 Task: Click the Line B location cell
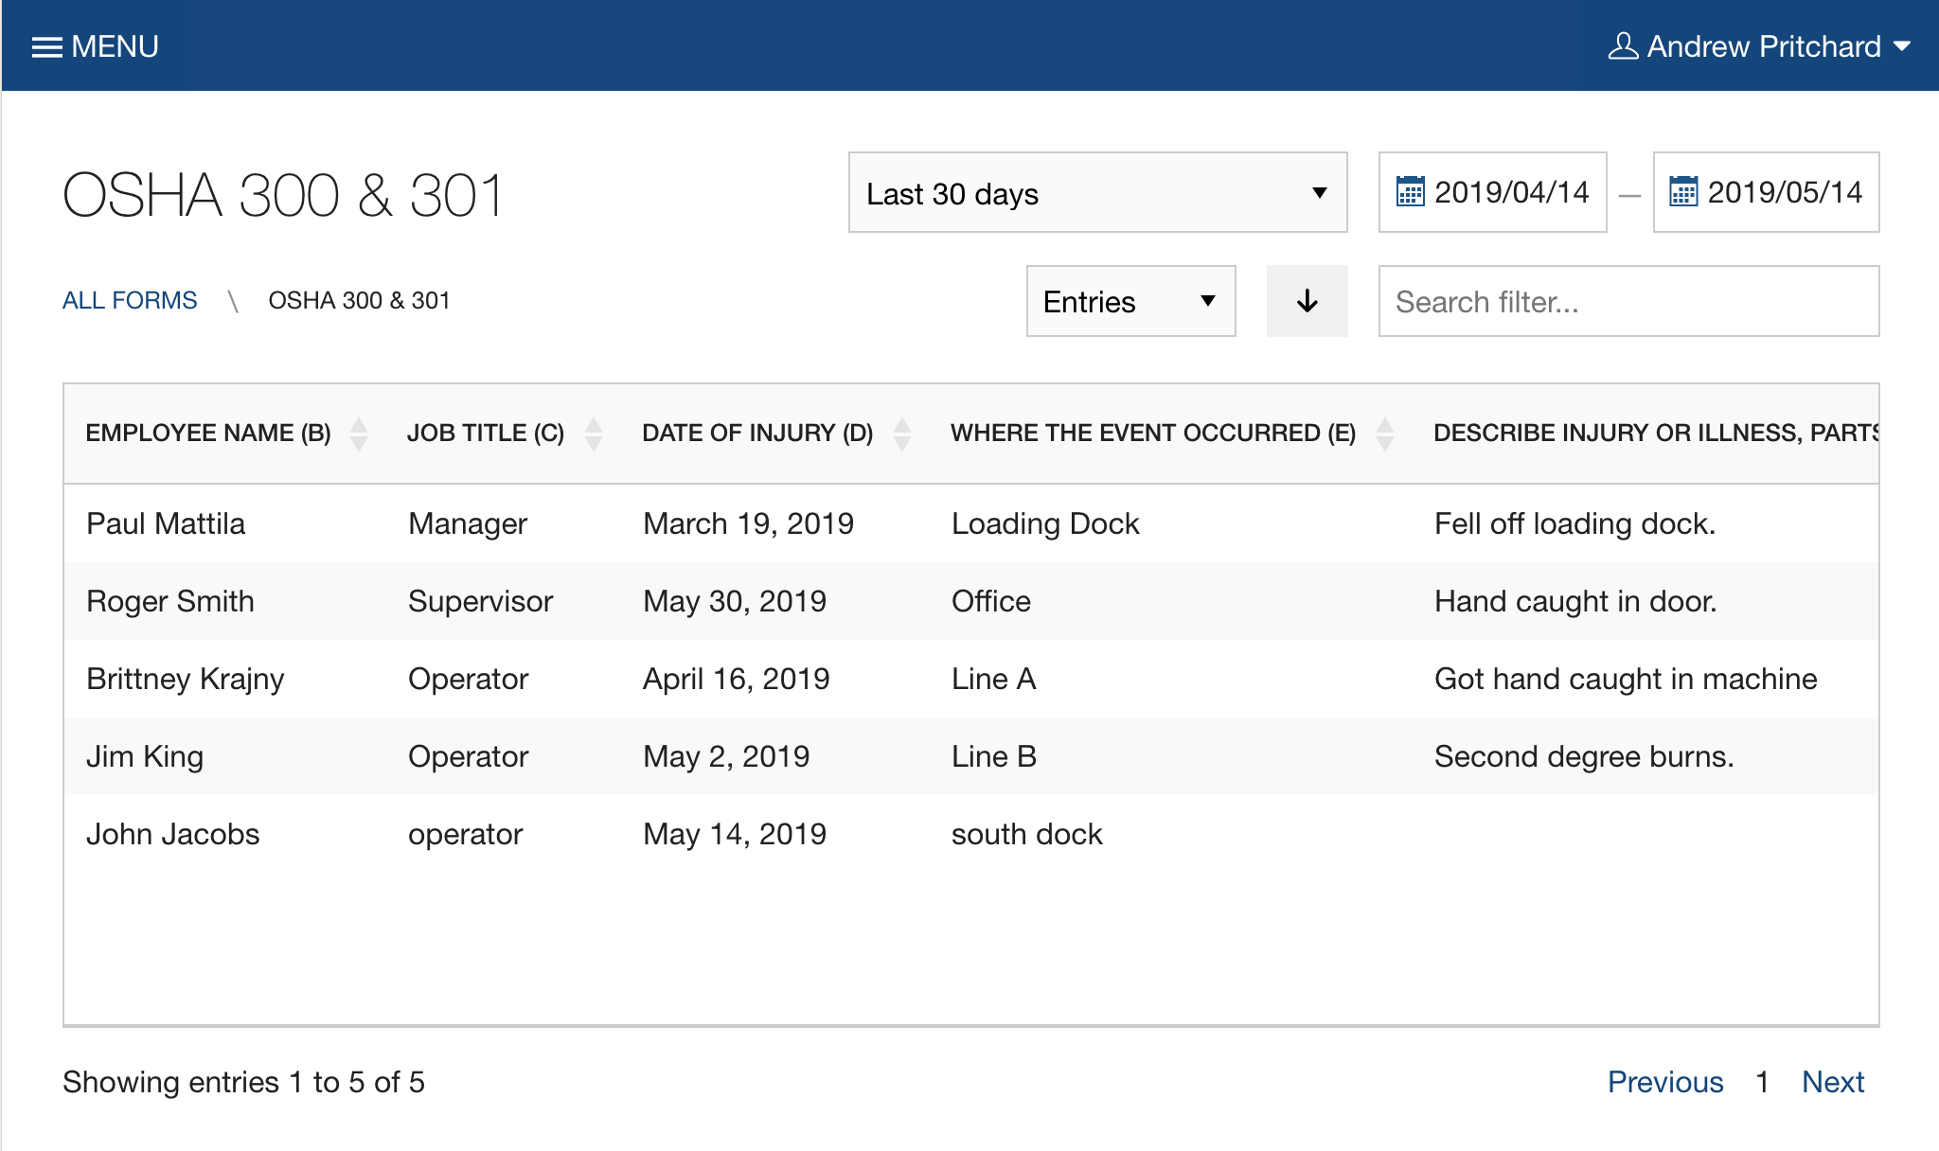tap(994, 756)
